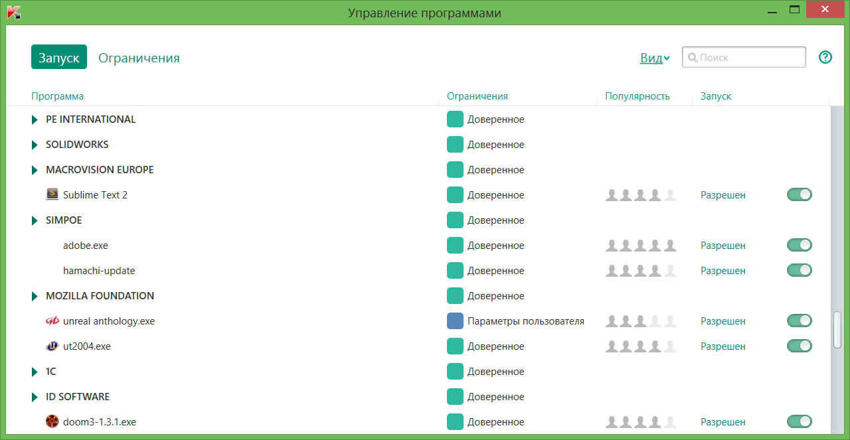Expand the SOLIDWORKS group
The width and height of the screenshot is (850, 440).
click(x=35, y=145)
